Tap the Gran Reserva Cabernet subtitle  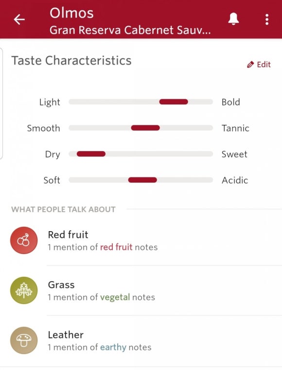point(130,30)
